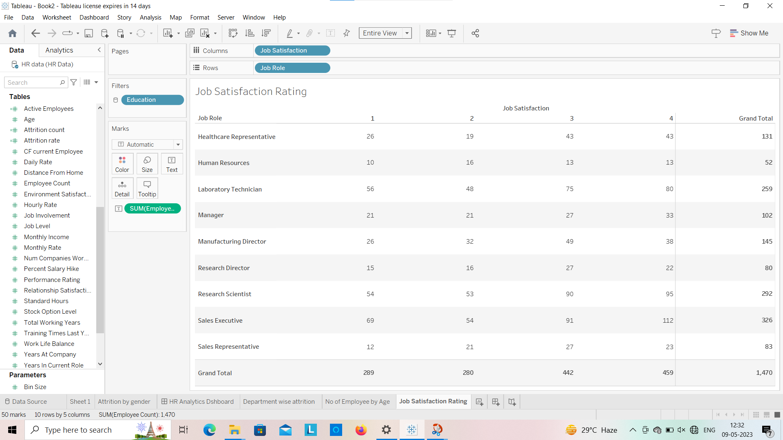Image resolution: width=783 pixels, height=440 pixels.
Task: Expand the show/hide cards dropdown arrow
Action: tap(440, 33)
